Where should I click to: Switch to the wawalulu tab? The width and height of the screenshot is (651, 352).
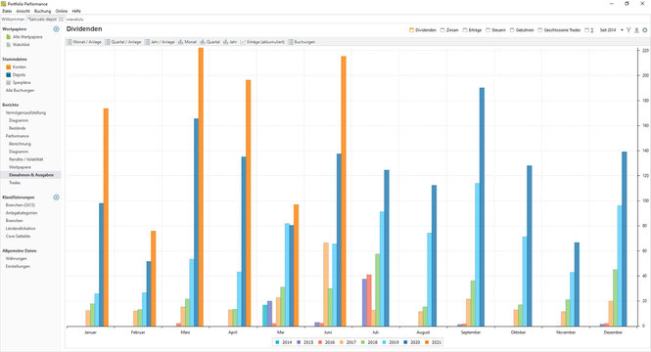(75, 20)
